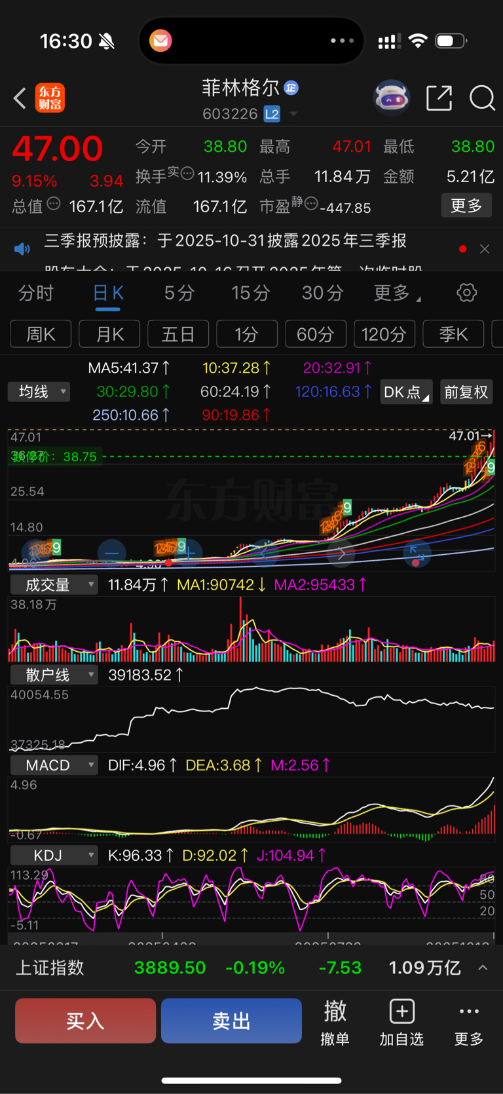Toggle the DK点 signal option
The image size is (503, 1094).
pyautogui.click(x=406, y=392)
